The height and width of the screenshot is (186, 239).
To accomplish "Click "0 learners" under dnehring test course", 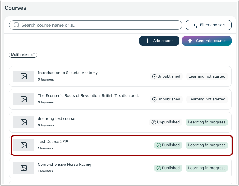I will [46, 125].
